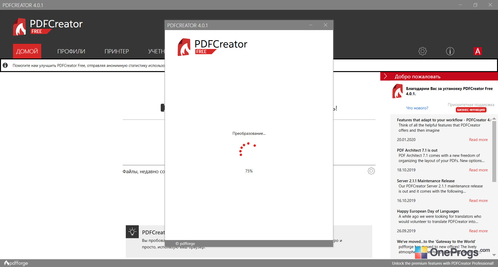498x267 pixels.
Task: Click the 'Server 2.1.1 Maintenance Release' headline
Action: tap(426, 181)
